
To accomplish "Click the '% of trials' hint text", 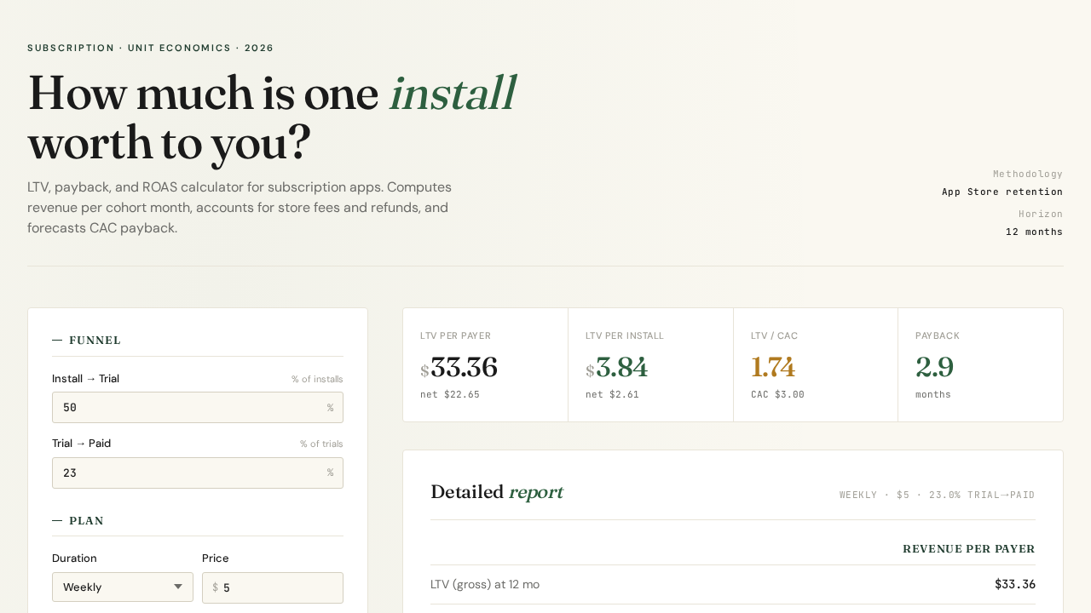I will (x=321, y=444).
